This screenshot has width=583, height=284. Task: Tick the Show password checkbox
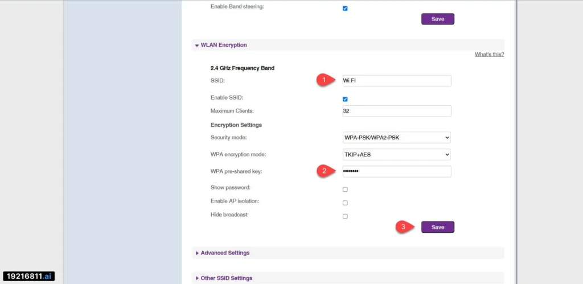tap(345, 190)
